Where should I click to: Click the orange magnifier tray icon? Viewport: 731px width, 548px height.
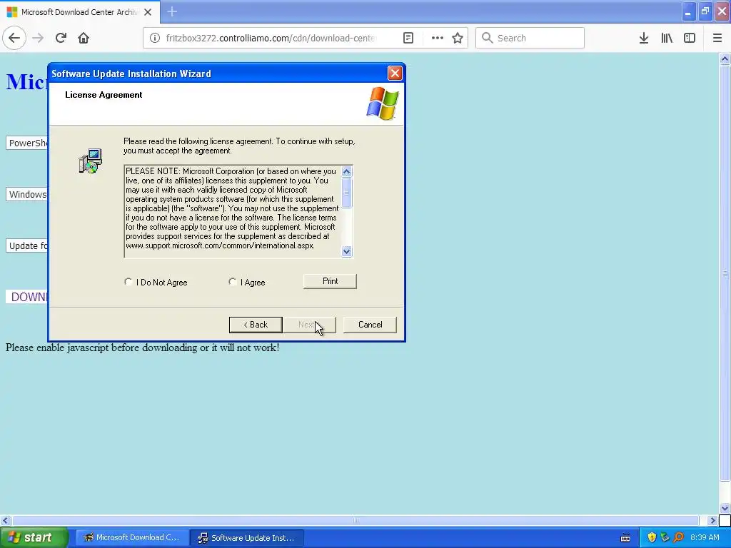pos(679,538)
